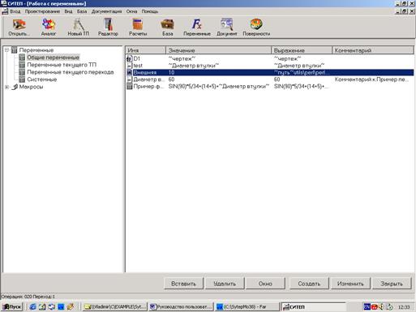This screenshot has height=312, width=416.
Task: Click icon of the Пример ф... row
Action: point(130,87)
